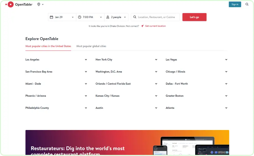Click the Restaurateurs promotional banner headline
The height and width of the screenshot is (156, 254).
tap(78, 150)
